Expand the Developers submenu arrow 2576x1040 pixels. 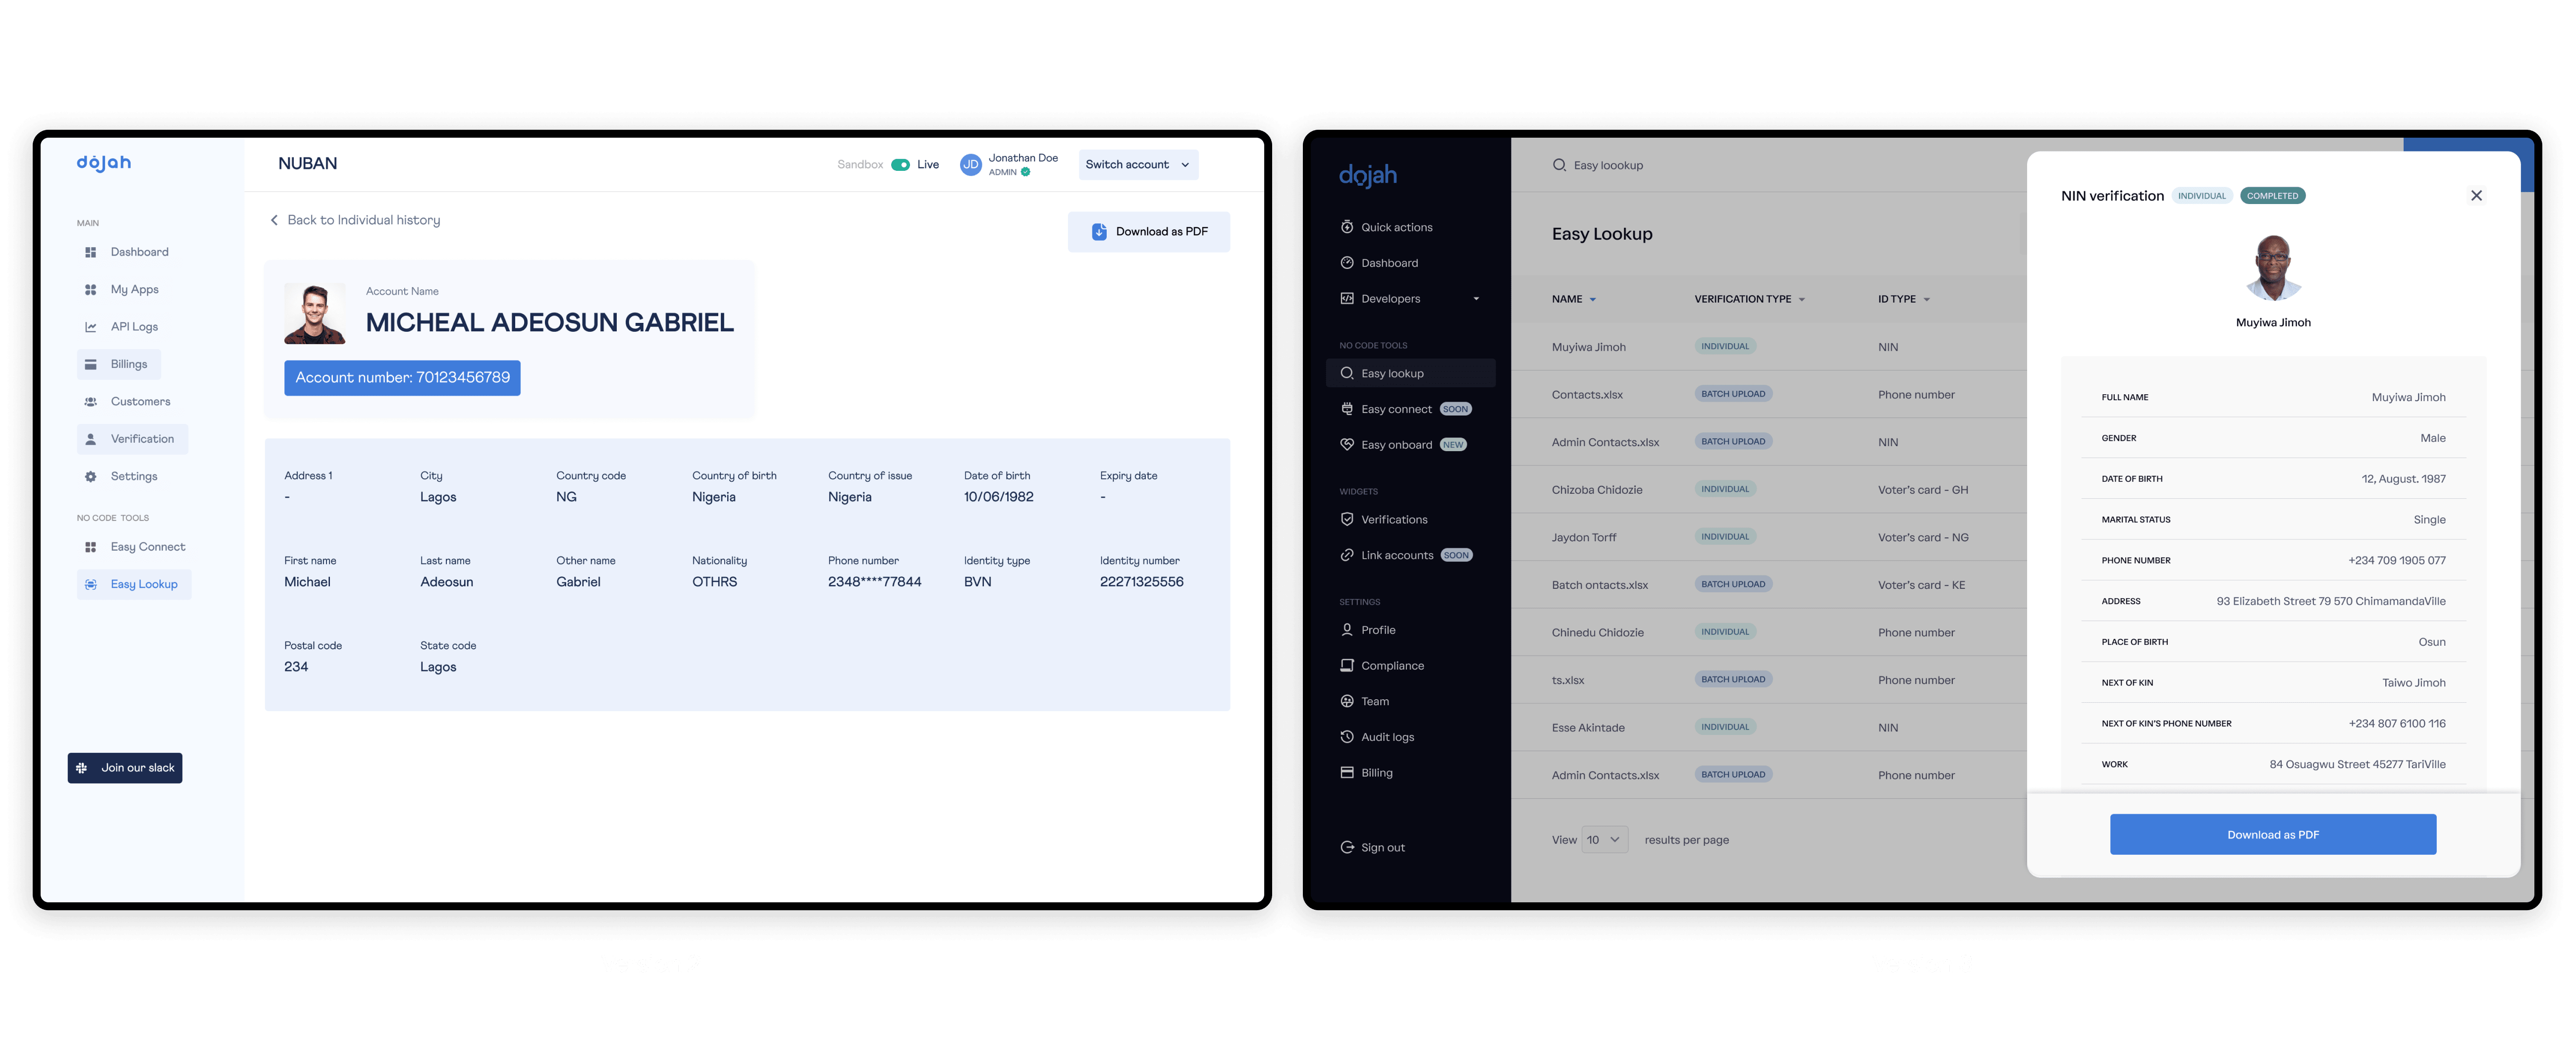pyautogui.click(x=1476, y=299)
